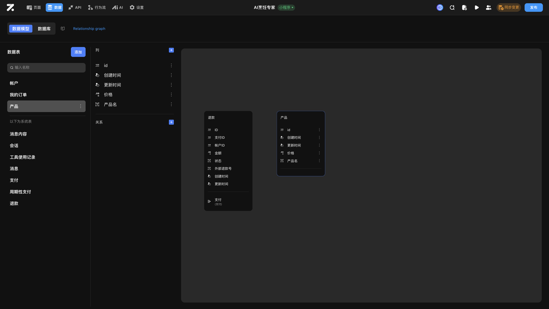Click the 退款 card title in the graph
Image resolution: width=549 pixels, height=309 pixels.
[x=211, y=117]
